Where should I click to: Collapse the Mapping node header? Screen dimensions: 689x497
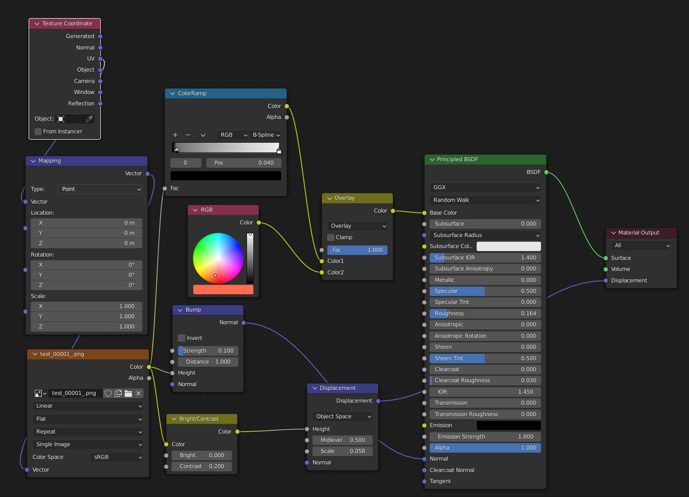tap(33, 161)
